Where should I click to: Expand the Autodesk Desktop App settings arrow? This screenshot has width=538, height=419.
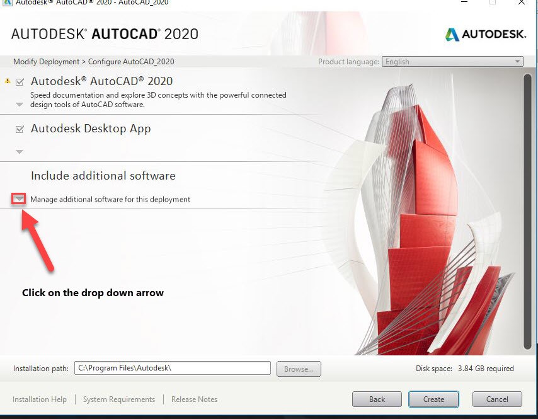20,151
